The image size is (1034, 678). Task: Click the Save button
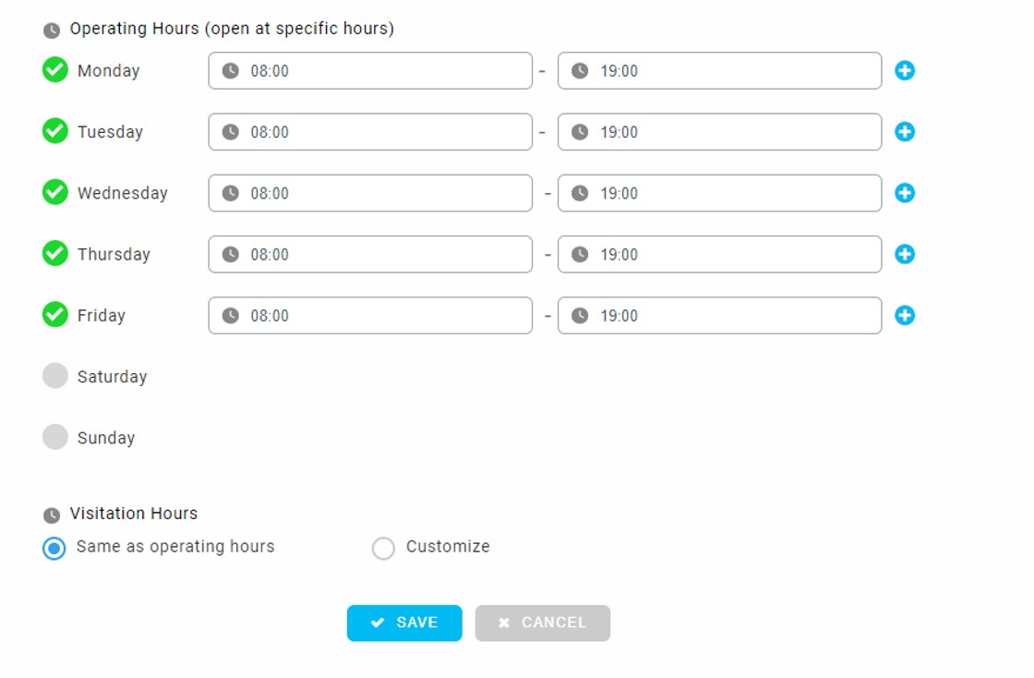(x=404, y=623)
